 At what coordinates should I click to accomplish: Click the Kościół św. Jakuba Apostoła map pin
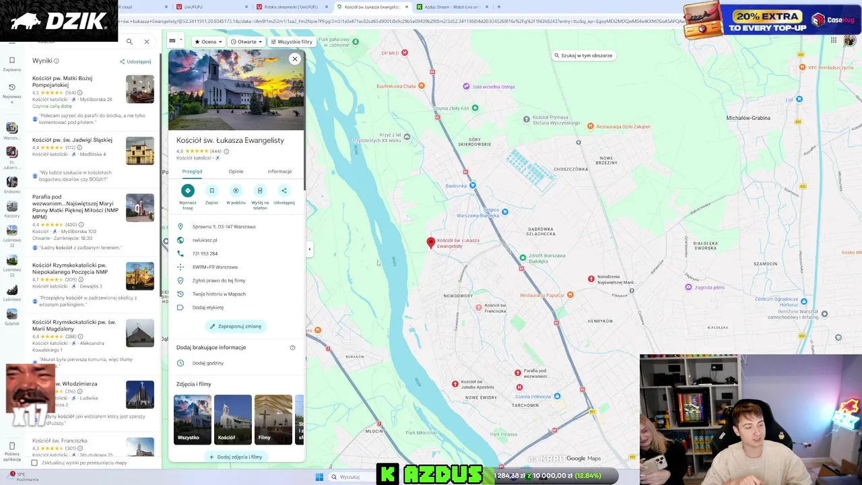point(455,384)
